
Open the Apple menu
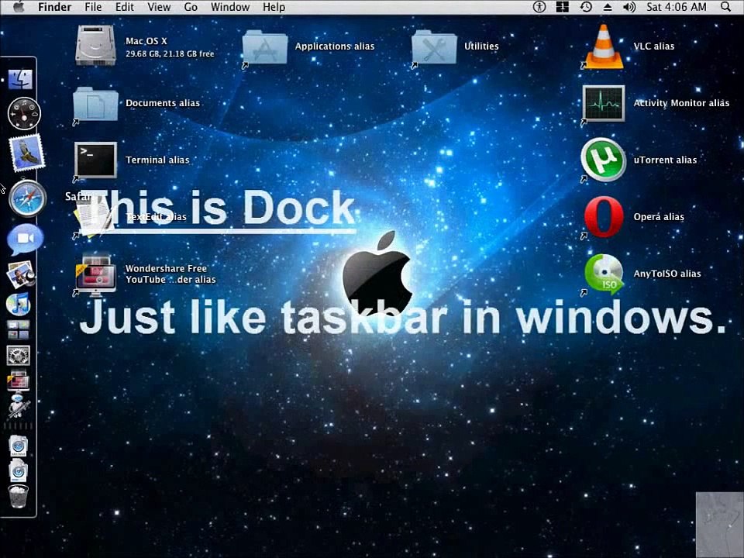[x=19, y=7]
